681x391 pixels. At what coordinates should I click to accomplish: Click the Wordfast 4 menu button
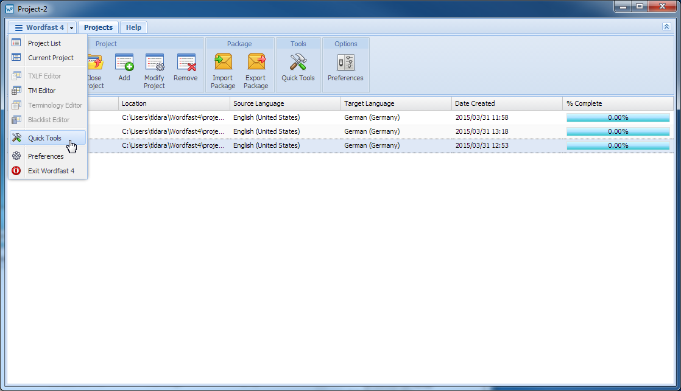coord(39,27)
